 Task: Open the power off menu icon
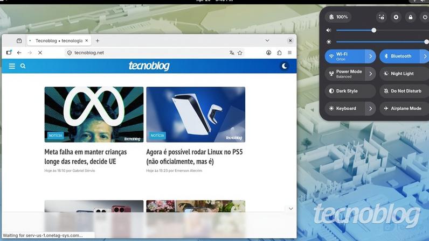click(x=425, y=17)
